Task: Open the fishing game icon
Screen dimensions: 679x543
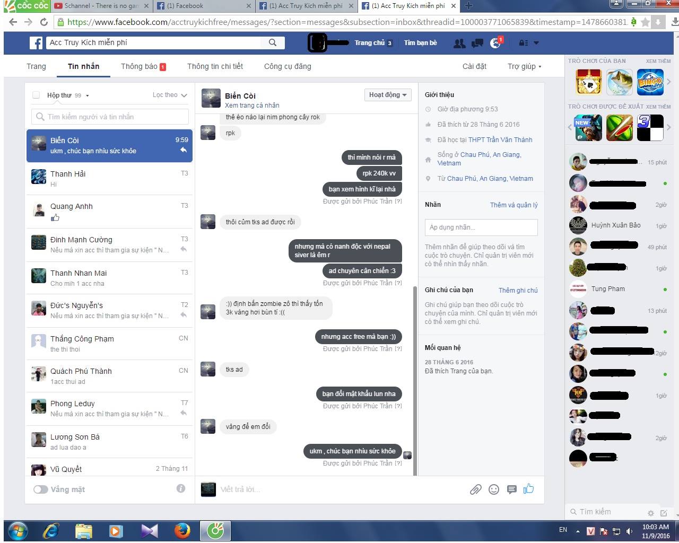Action: tap(620, 82)
